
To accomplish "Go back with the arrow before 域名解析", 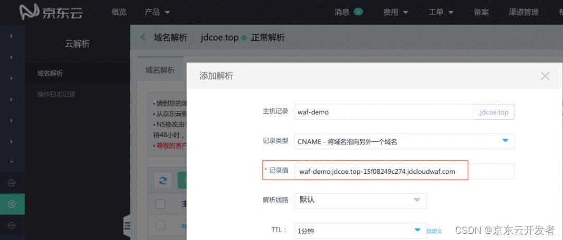I will pos(143,38).
